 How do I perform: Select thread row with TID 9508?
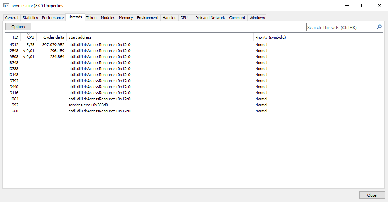194,57
